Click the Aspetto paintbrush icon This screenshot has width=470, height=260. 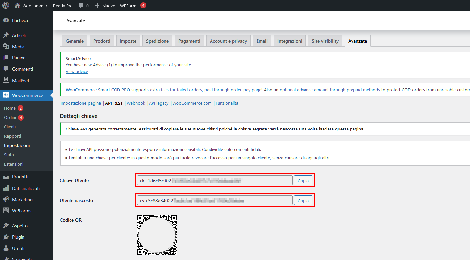click(6, 226)
